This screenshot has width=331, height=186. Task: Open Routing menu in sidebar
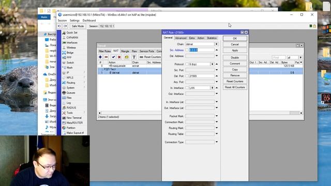click(71, 83)
